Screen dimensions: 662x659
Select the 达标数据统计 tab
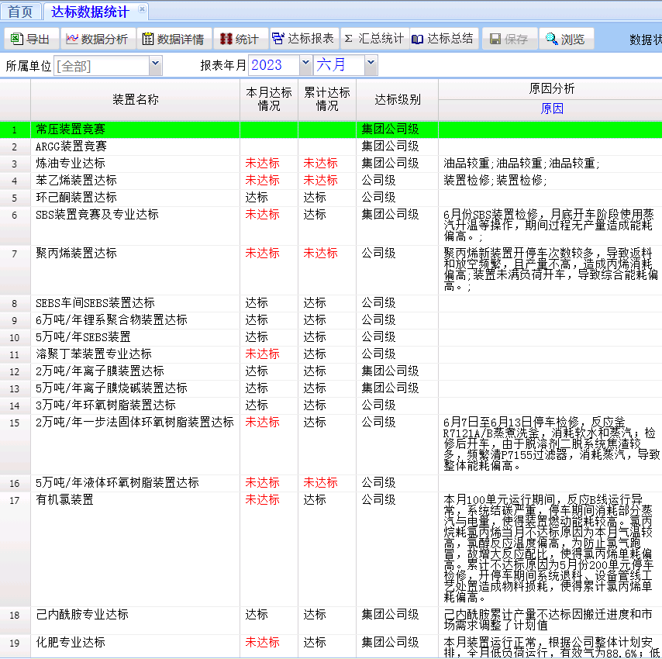(x=90, y=12)
